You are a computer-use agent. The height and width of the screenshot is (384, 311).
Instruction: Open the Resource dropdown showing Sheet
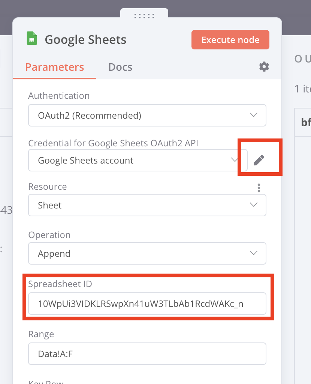point(147,205)
